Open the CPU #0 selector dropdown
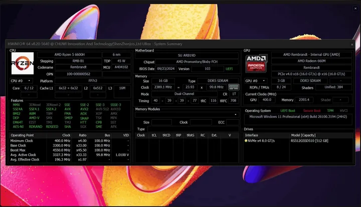Image resolution: width=361 pixels, height=207 pixels. 21,81
